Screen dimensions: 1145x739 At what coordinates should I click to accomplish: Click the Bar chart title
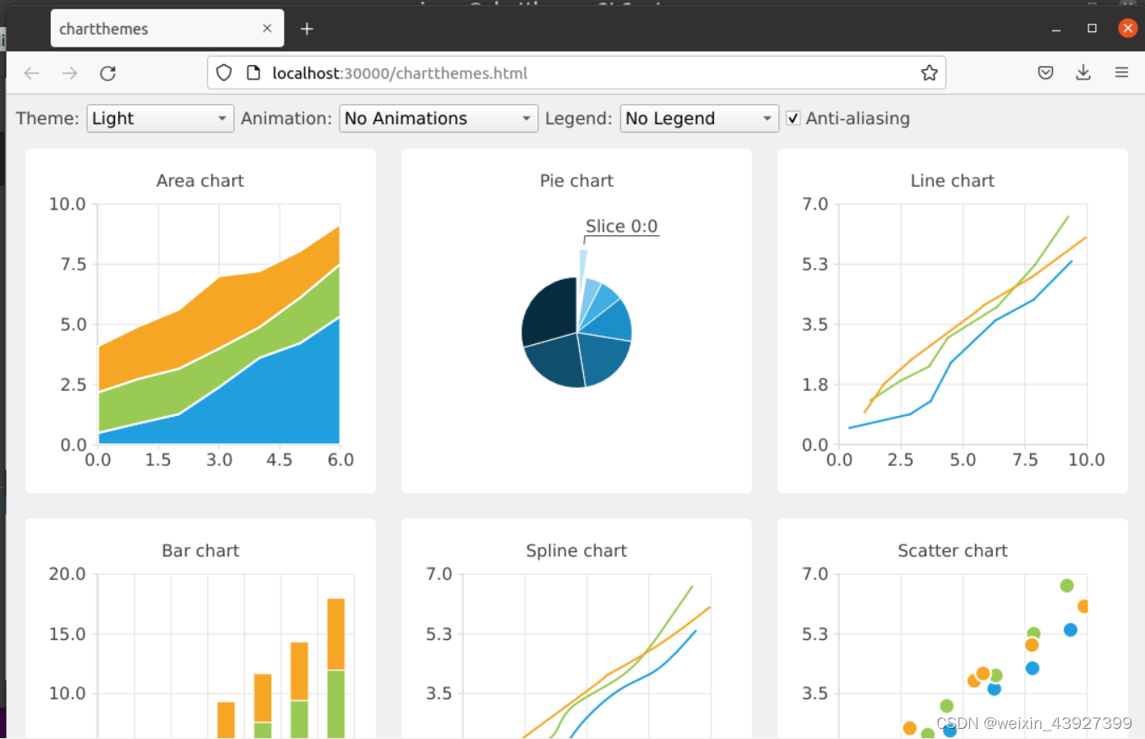(x=200, y=551)
